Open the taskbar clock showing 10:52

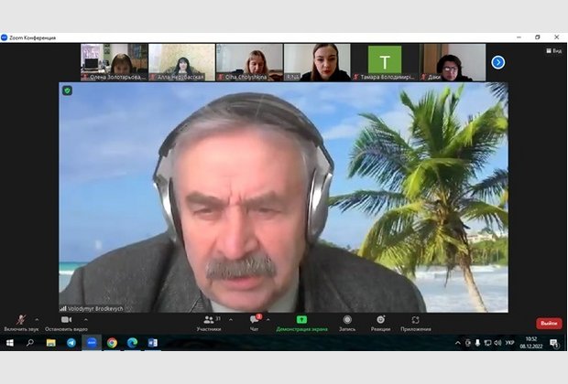click(530, 343)
